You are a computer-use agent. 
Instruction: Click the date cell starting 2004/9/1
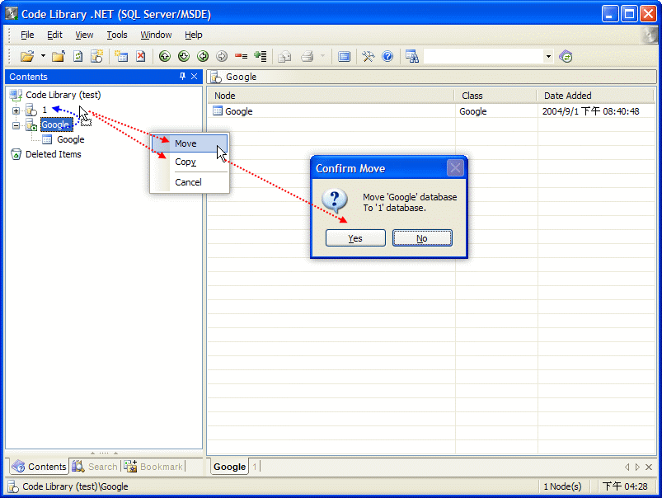point(590,111)
